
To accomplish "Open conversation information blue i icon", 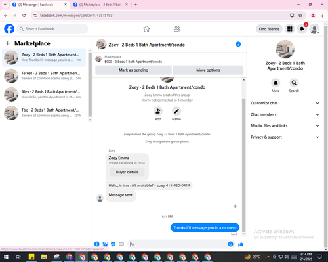I will [x=238, y=44].
